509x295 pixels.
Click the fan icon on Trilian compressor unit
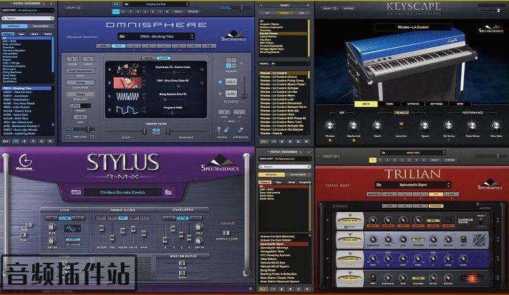click(478, 240)
